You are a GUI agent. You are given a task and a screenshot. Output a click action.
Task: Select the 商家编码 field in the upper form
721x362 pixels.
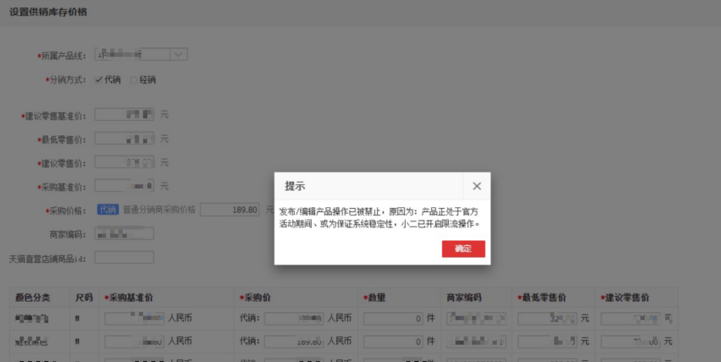tap(124, 234)
